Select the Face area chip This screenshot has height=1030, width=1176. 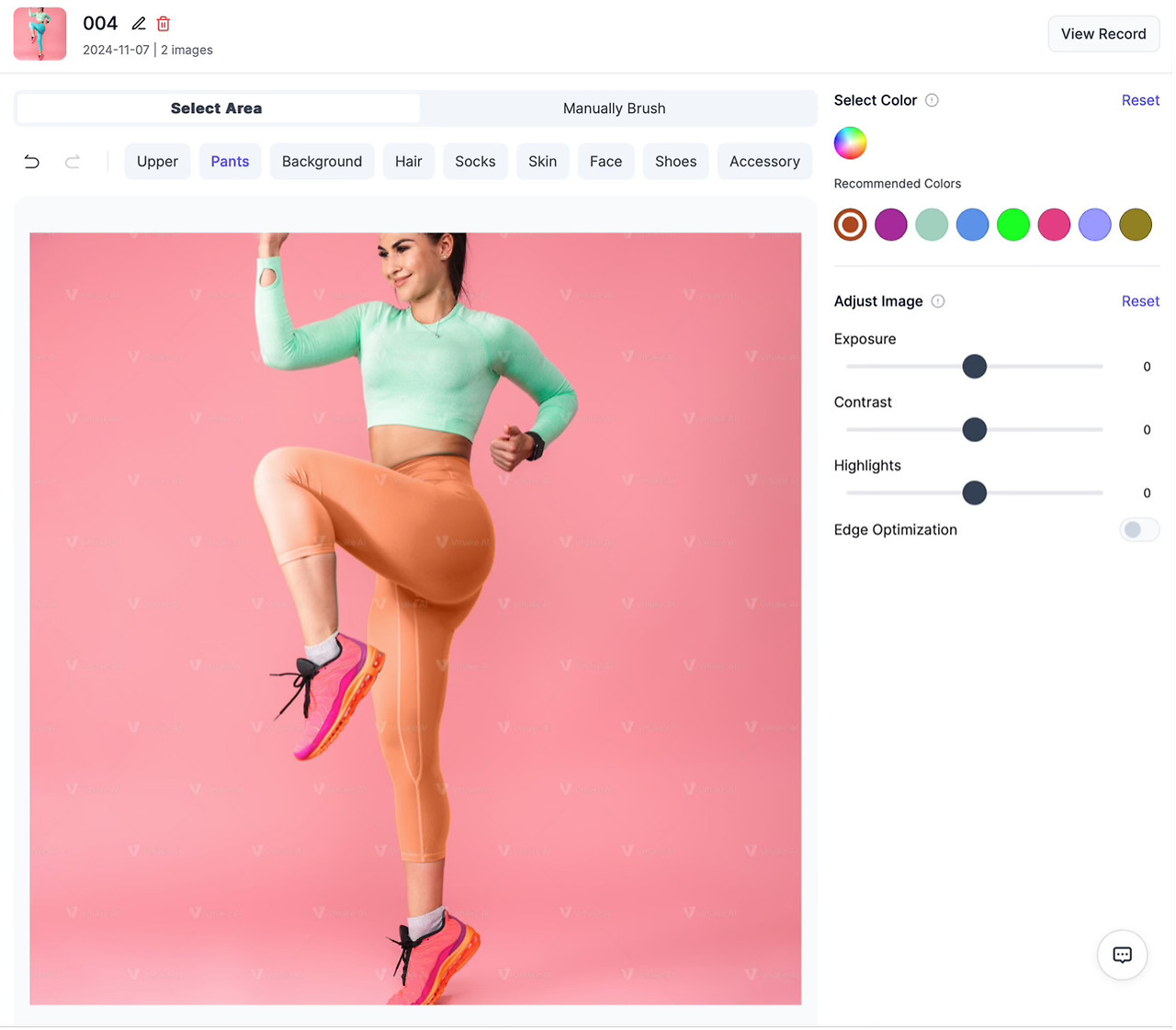[x=605, y=162]
